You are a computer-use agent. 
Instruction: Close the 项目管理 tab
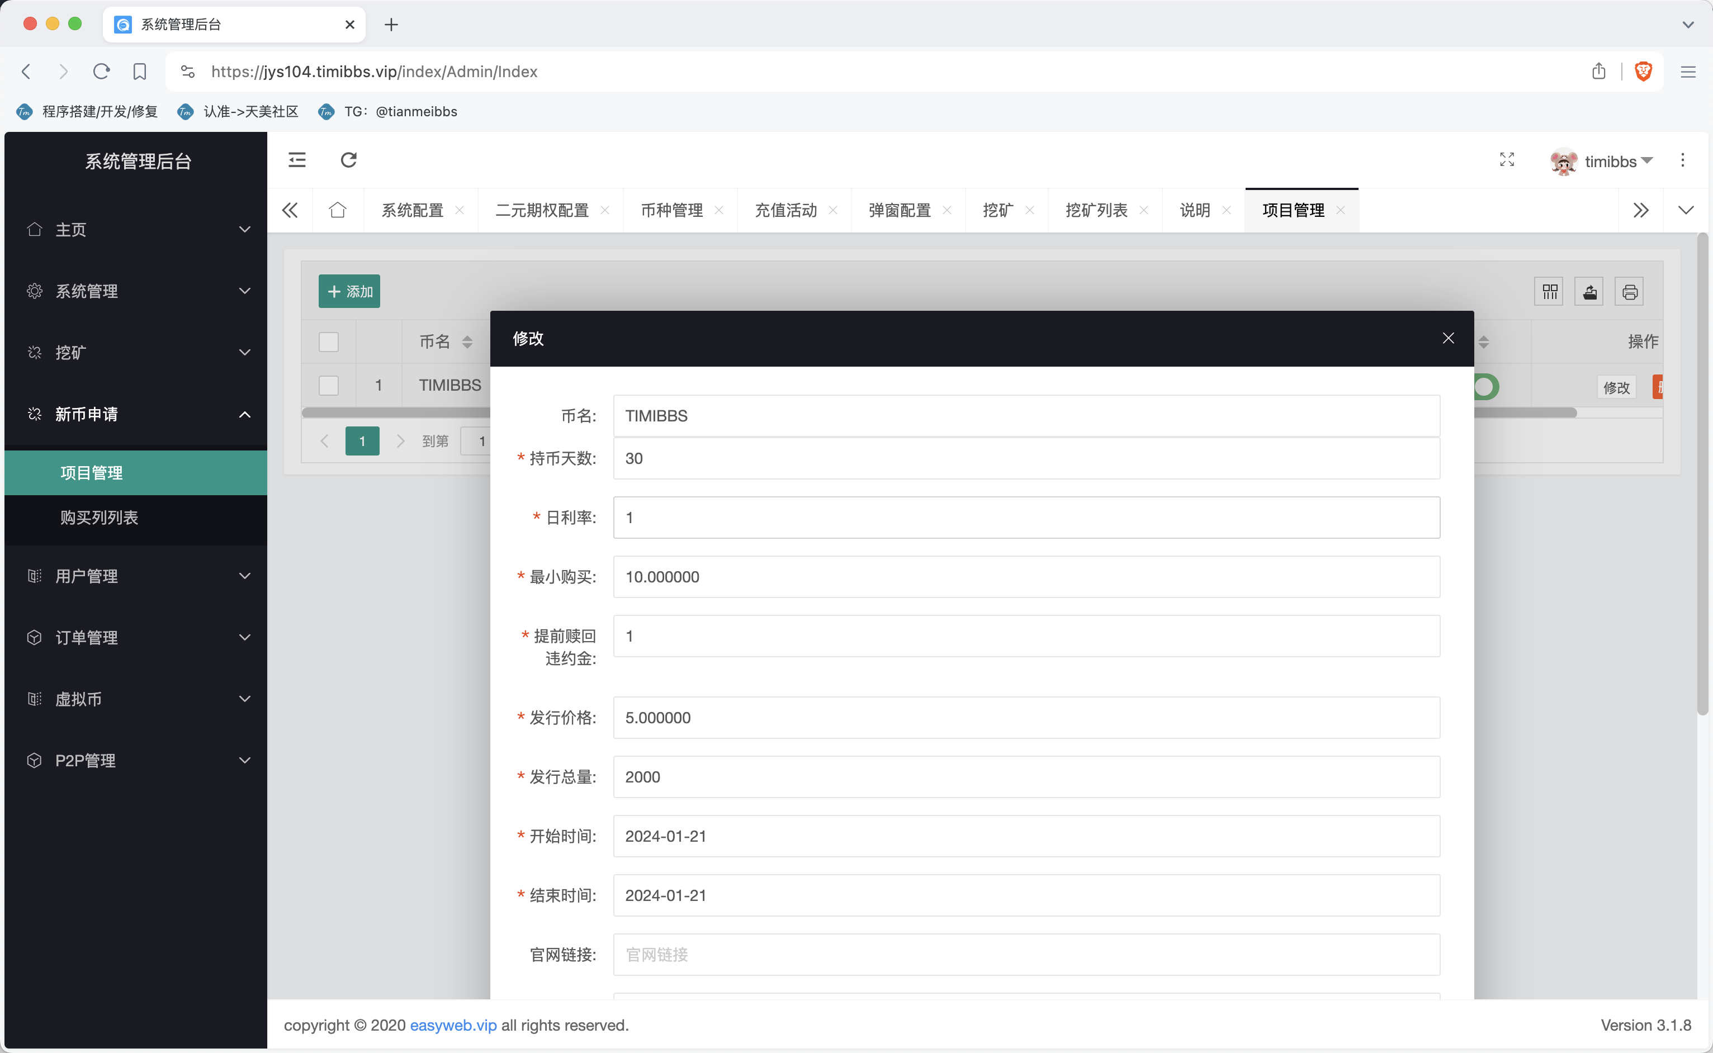(1341, 210)
